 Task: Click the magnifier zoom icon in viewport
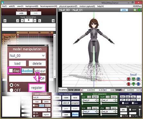[135, 10]
